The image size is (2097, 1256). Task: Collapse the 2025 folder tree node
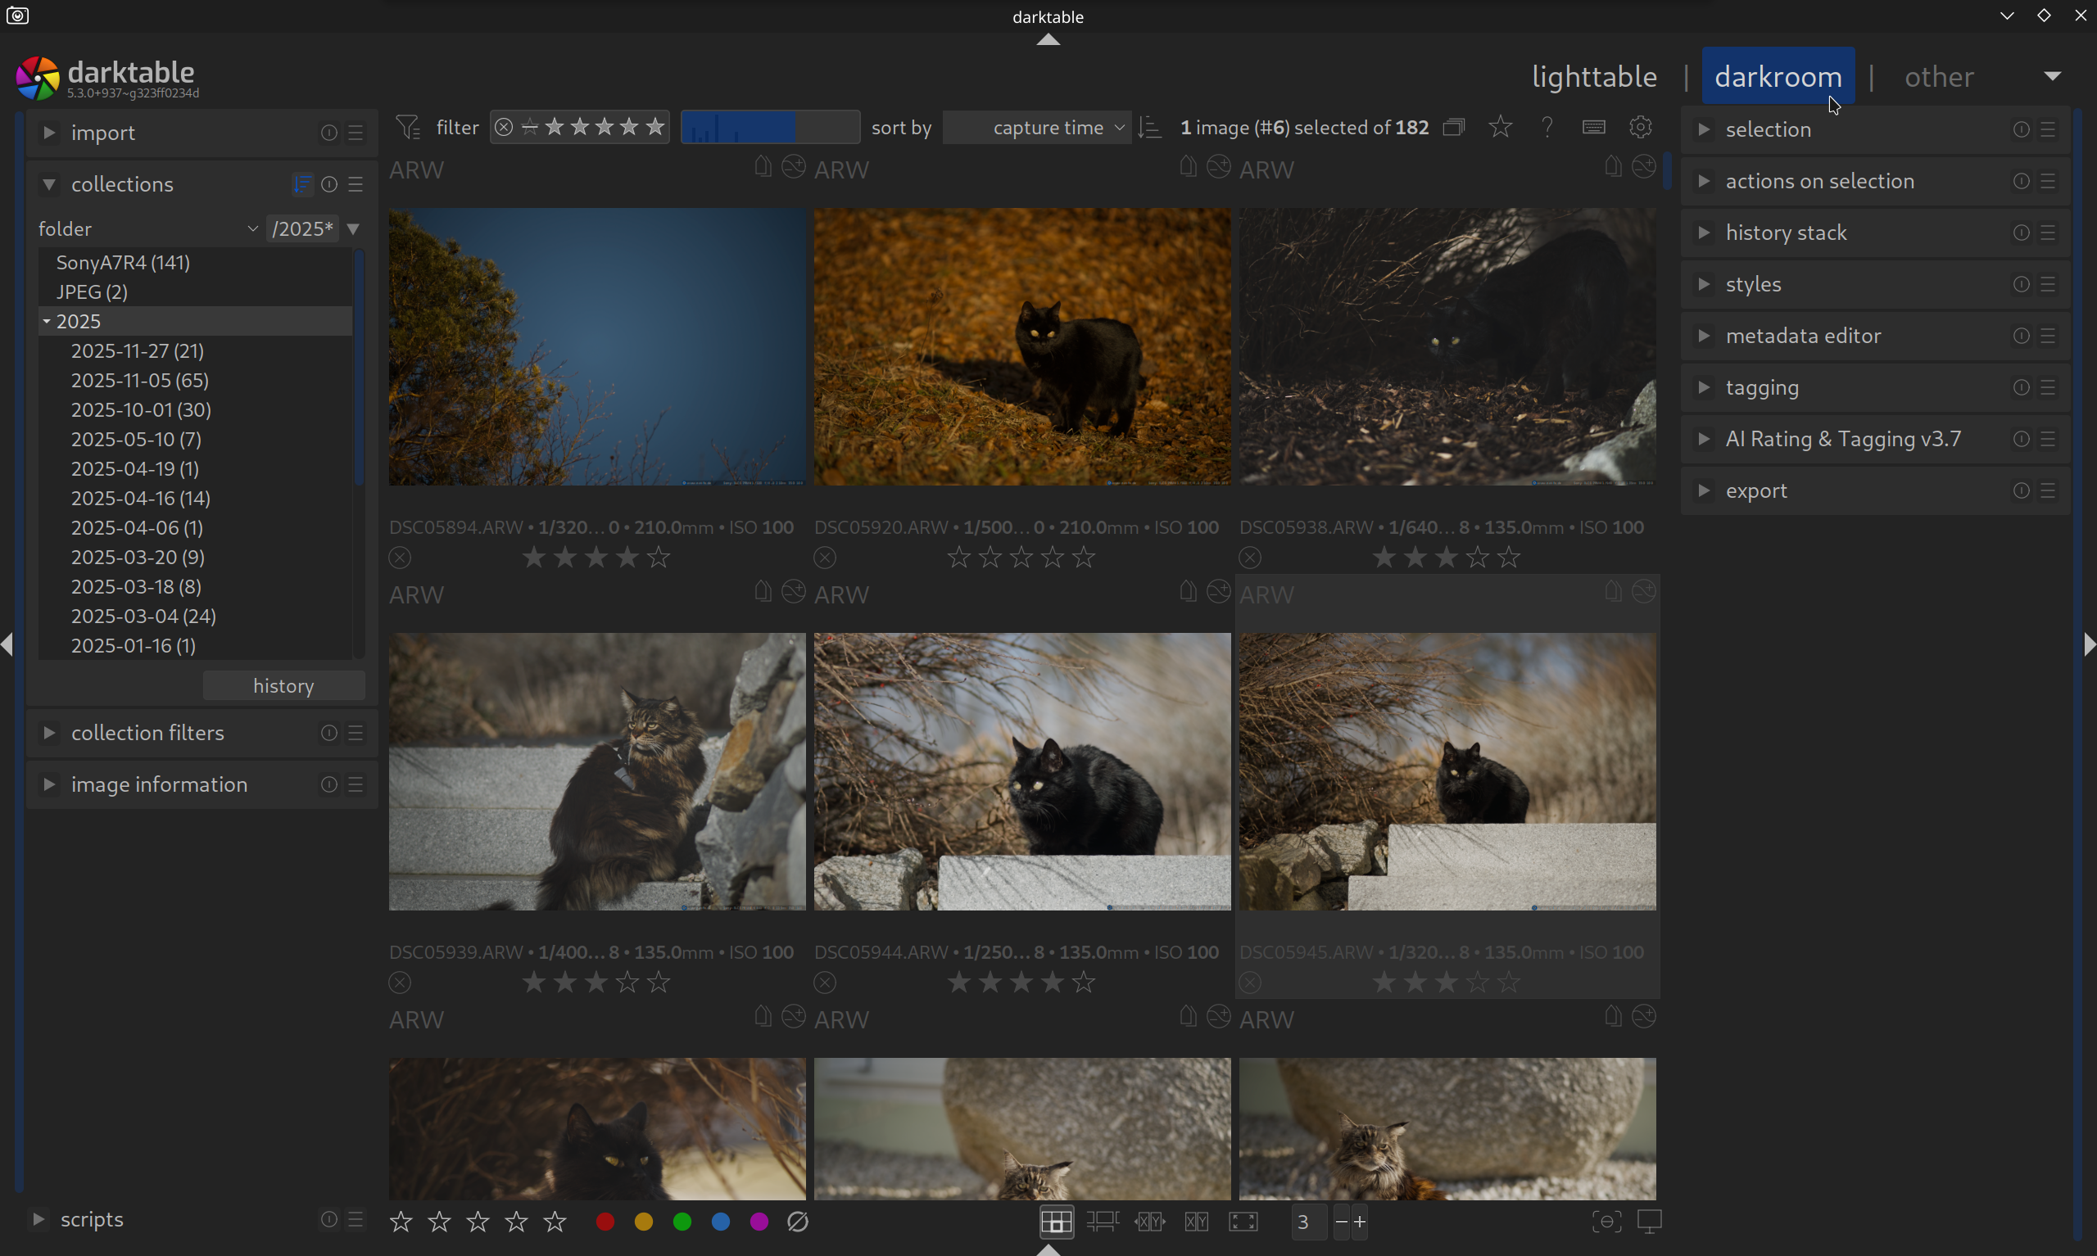pos(47,322)
